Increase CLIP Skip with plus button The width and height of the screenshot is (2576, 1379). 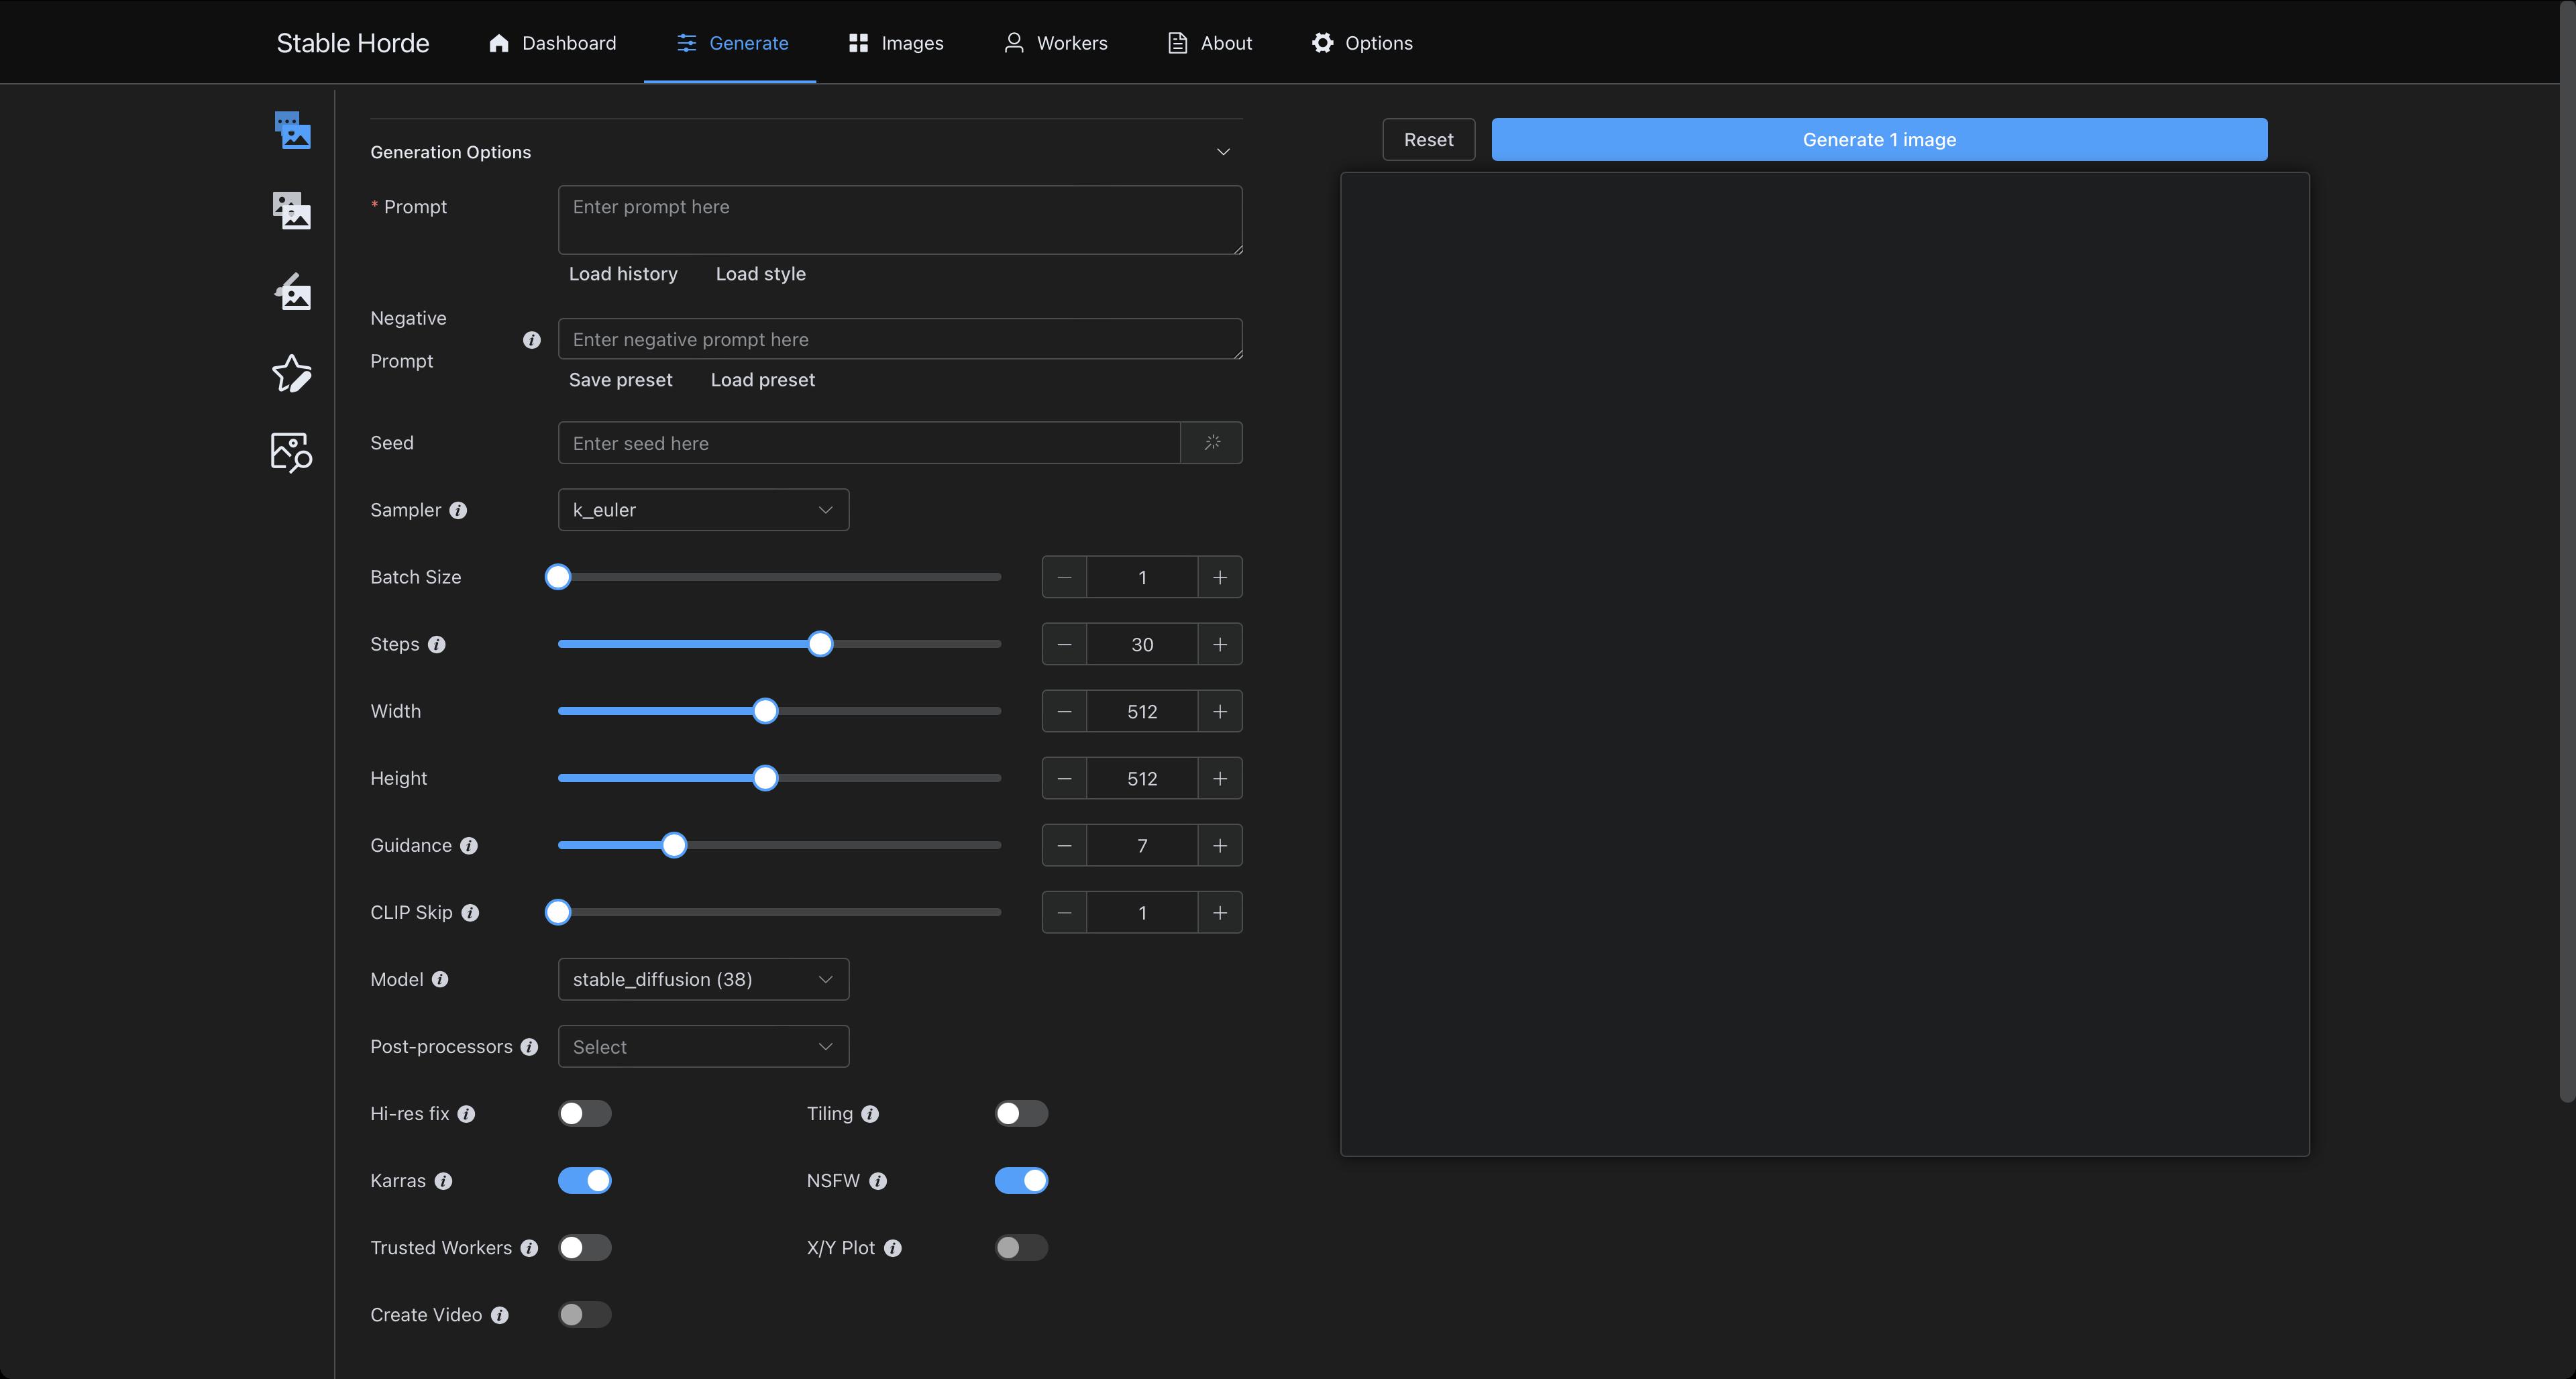[1220, 912]
